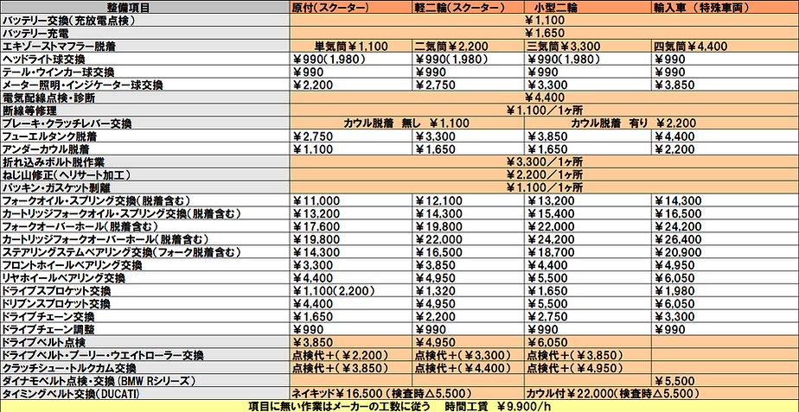This screenshot has height=412, width=799.
Task: Select the テール・ウインカー球交換 row label
Action: coord(144,72)
